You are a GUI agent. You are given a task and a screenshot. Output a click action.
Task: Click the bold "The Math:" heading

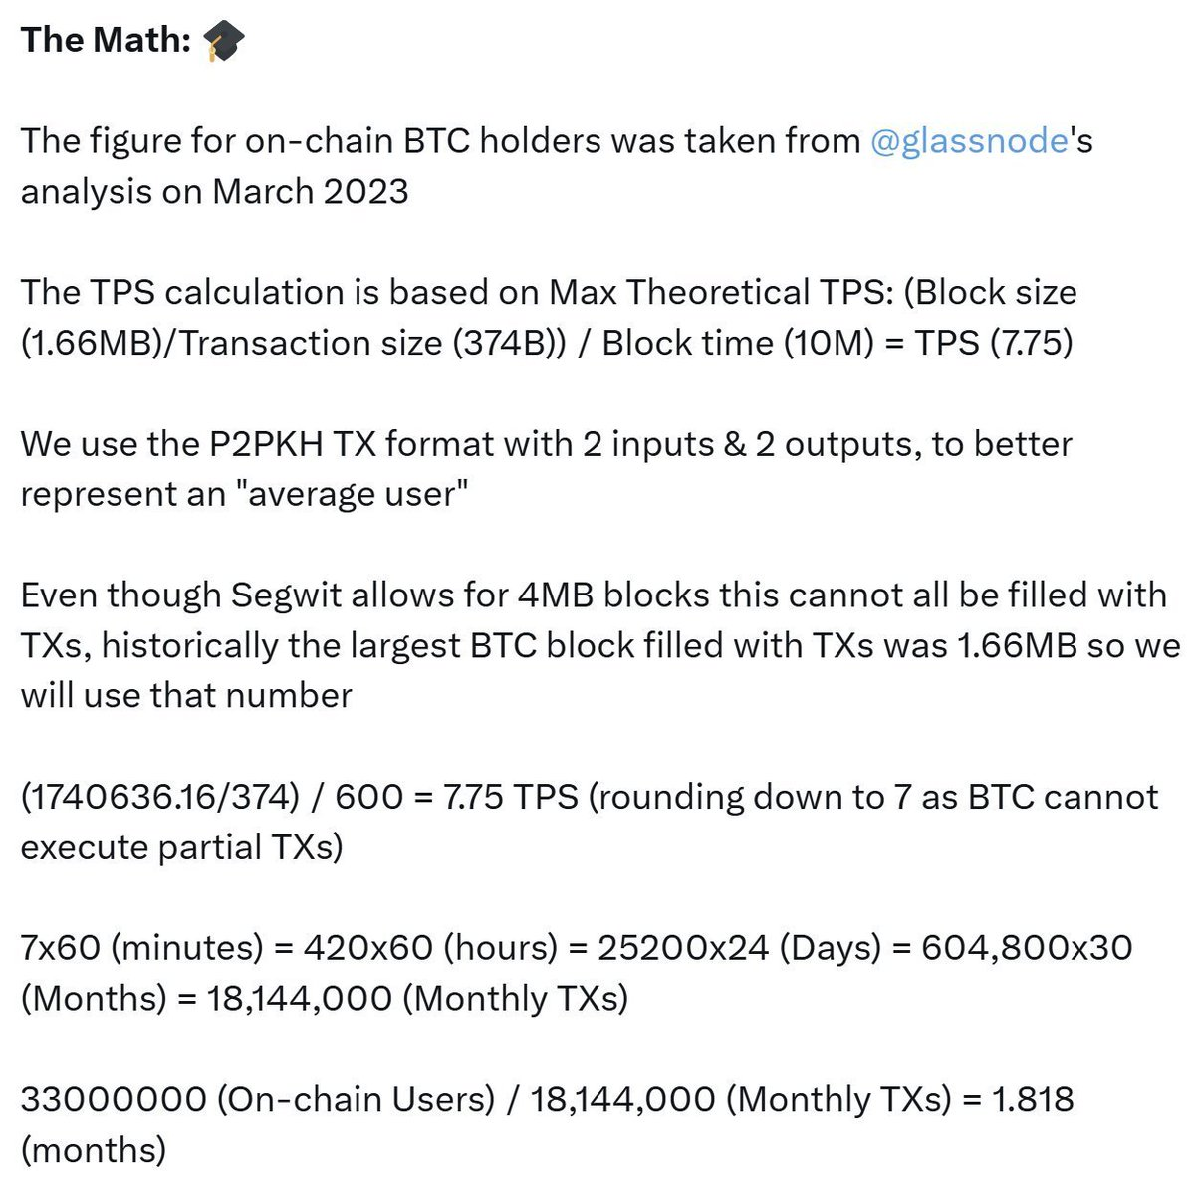[x=106, y=40]
